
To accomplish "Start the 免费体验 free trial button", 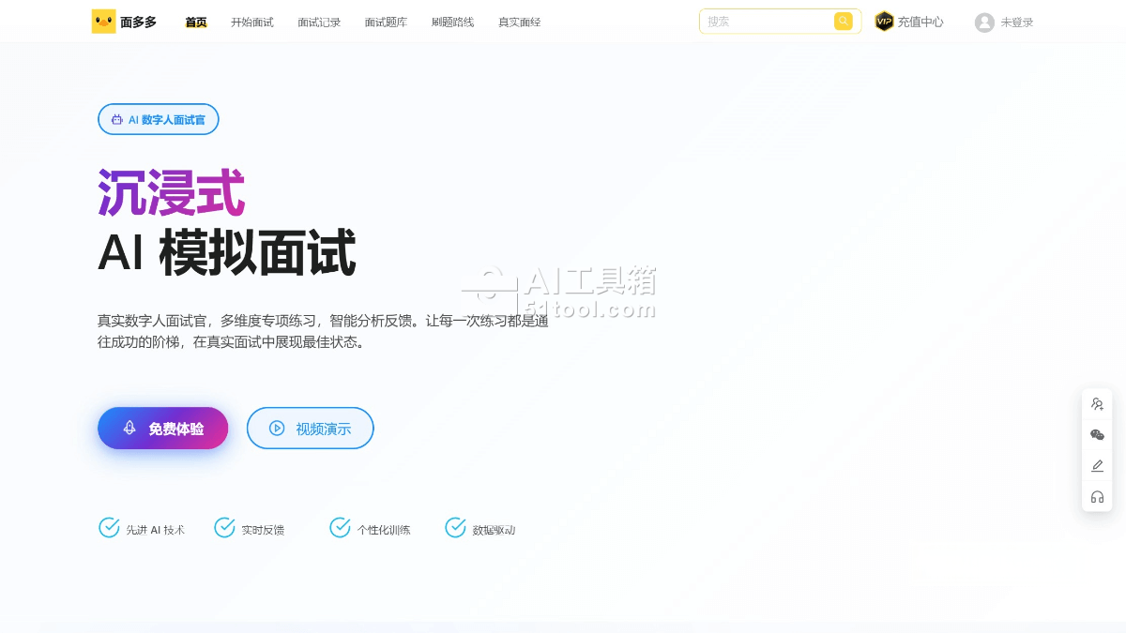I will click(163, 429).
